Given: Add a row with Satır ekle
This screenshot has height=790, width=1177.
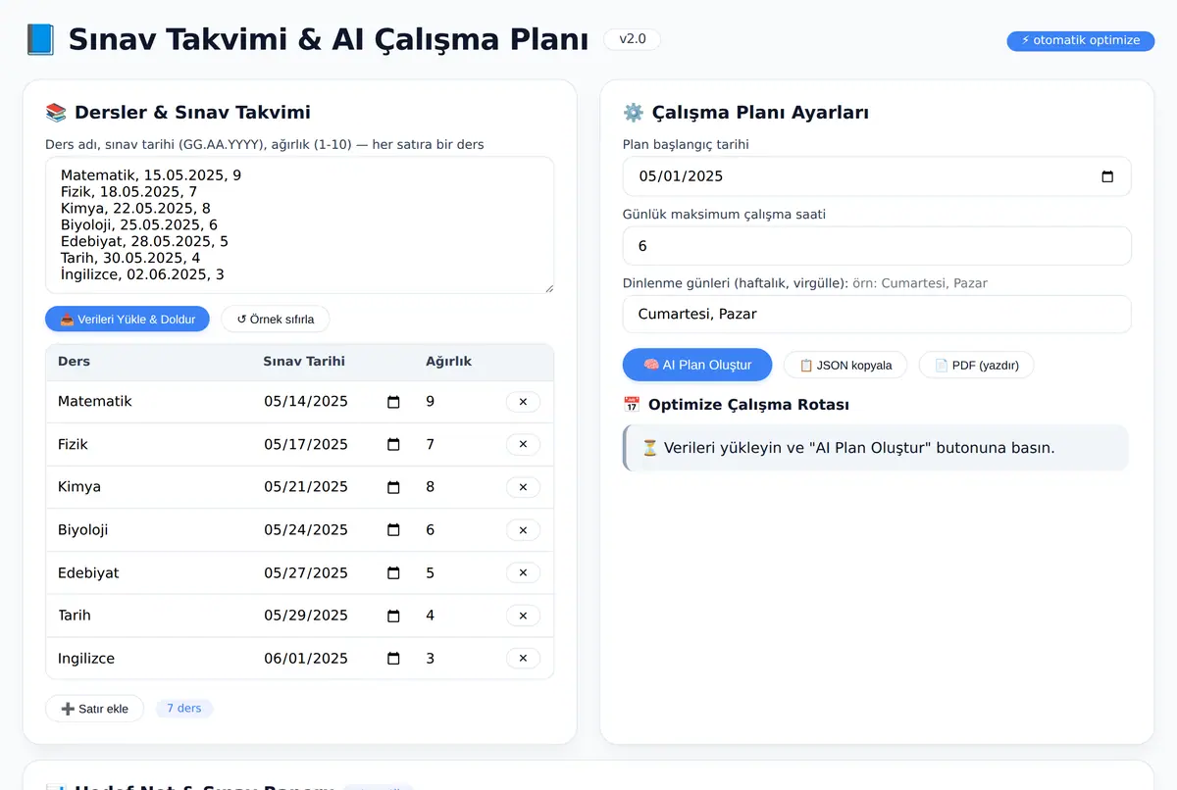Looking at the screenshot, I should [94, 709].
